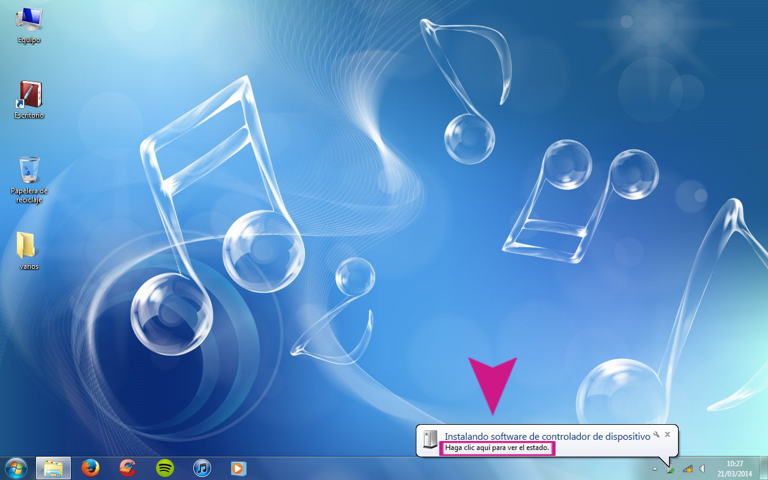Launch Firefox from the taskbar
This screenshot has height=480, width=768.
pos(91,468)
